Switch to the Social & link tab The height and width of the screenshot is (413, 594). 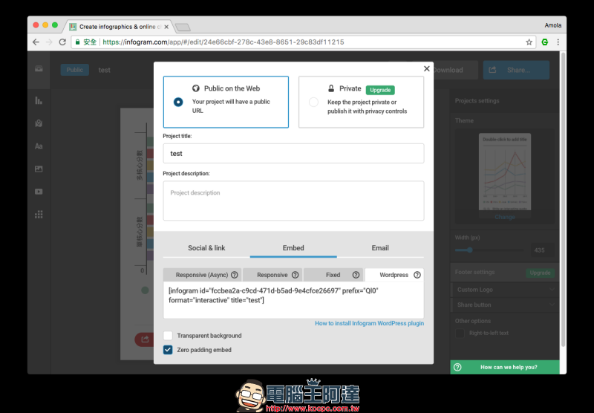[206, 248]
